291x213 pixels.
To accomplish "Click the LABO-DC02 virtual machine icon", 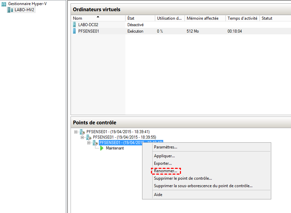I will [74, 24].
